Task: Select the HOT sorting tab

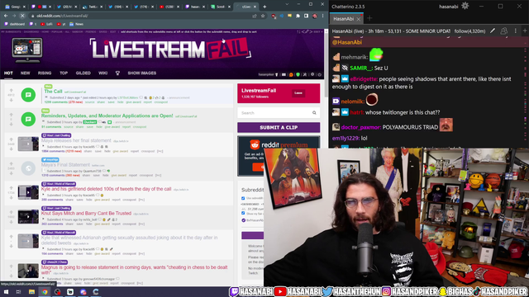Action: (x=8, y=73)
